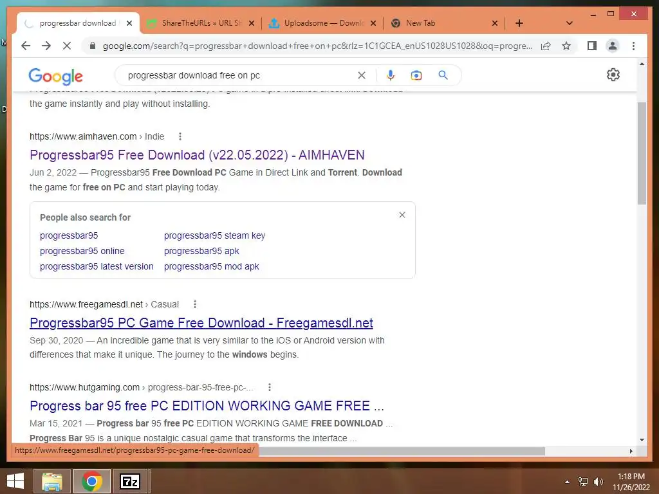Open Google quick settings gear
The height and width of the screenshot is (494, 659).
613,75
